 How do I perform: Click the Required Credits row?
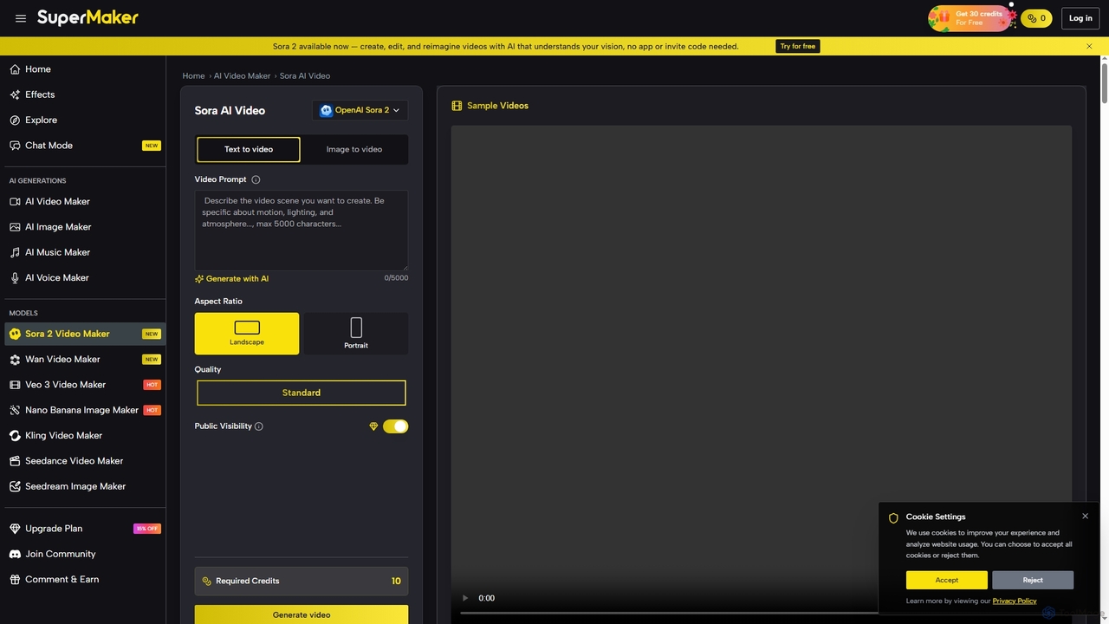302,581
